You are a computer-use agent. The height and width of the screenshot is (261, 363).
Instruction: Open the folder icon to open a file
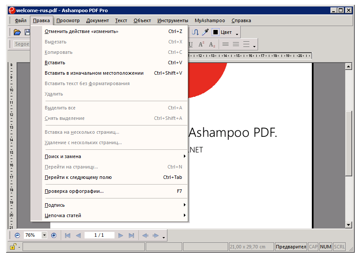click(x=17, y=32)
